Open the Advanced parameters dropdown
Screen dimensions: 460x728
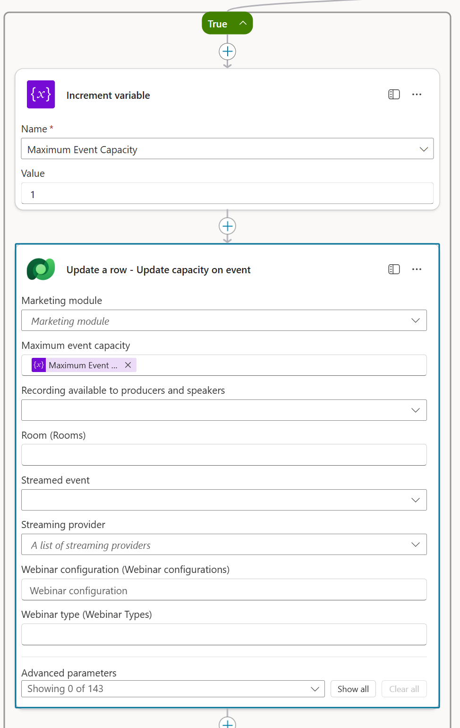coord(315,689)
